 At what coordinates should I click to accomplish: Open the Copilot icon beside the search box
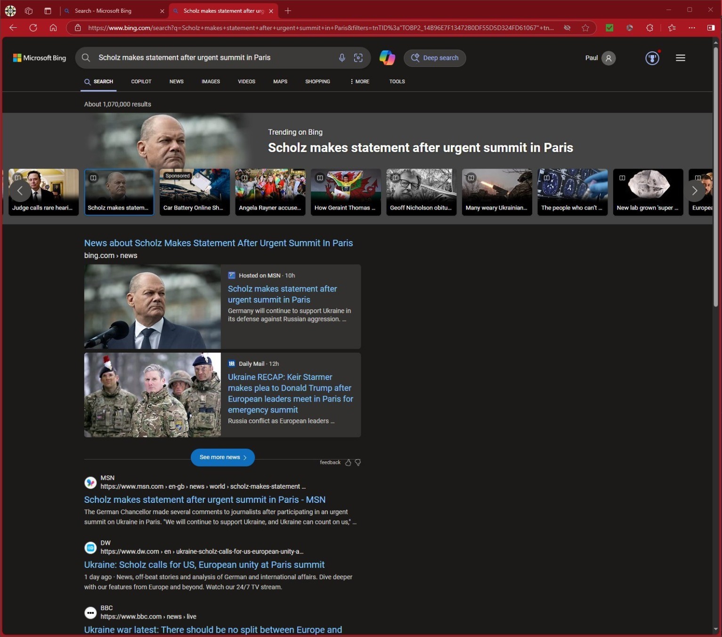[387, 57]
